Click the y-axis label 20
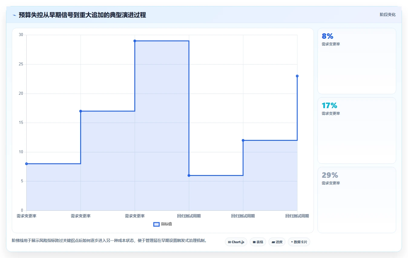 coord(21,94)
